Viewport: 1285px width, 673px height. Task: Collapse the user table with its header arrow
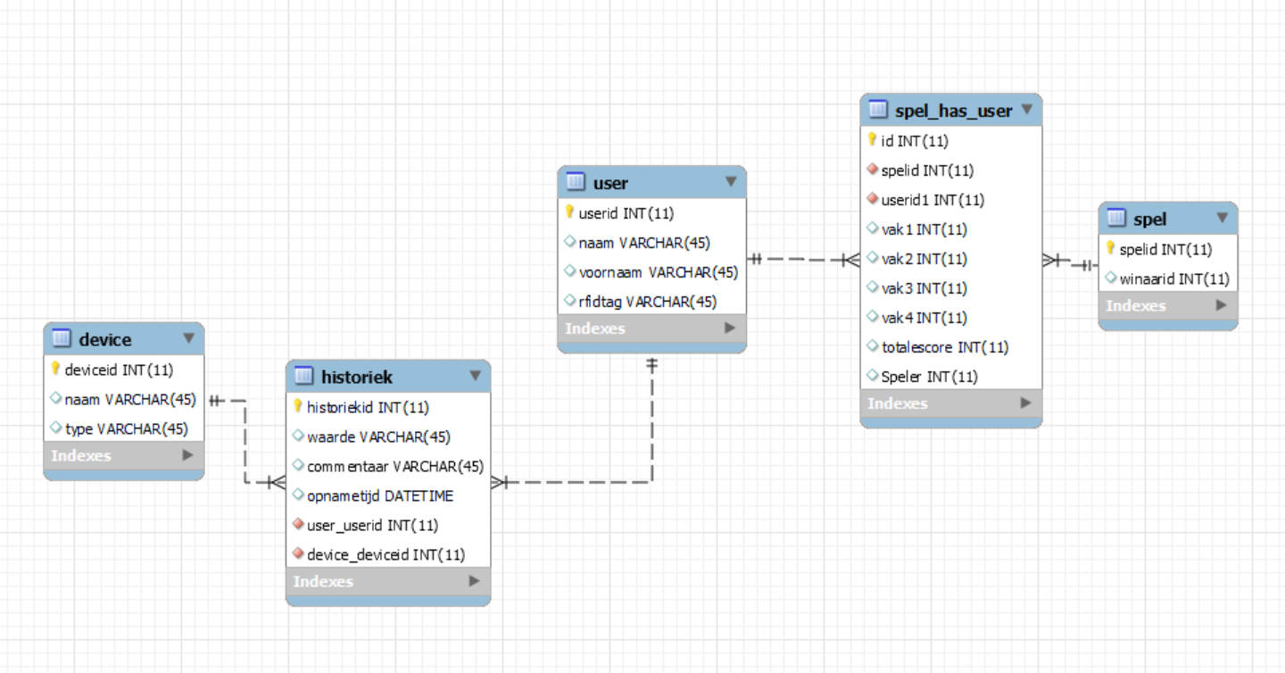731,182
